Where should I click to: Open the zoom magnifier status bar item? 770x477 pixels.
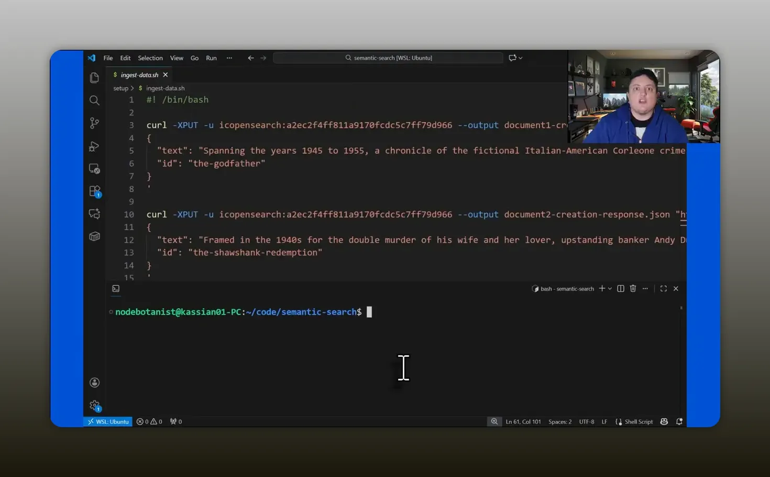coord(494,421)
